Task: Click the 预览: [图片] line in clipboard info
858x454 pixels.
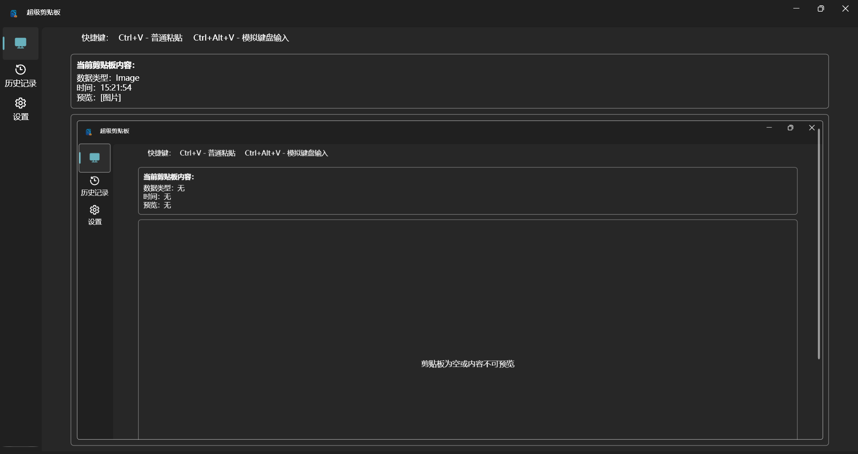Action: click(99, 98)
